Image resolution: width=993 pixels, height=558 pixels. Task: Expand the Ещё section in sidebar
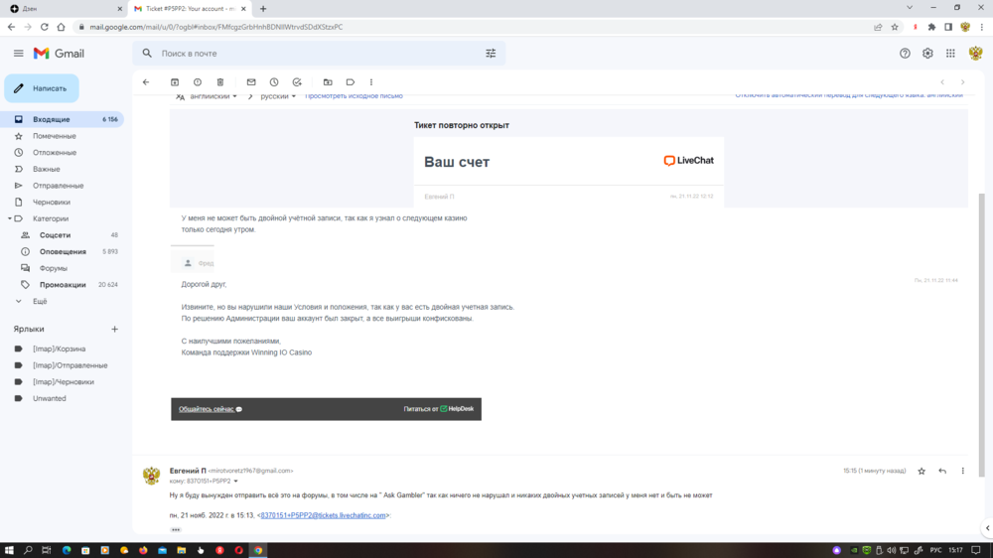coord(40,301)
